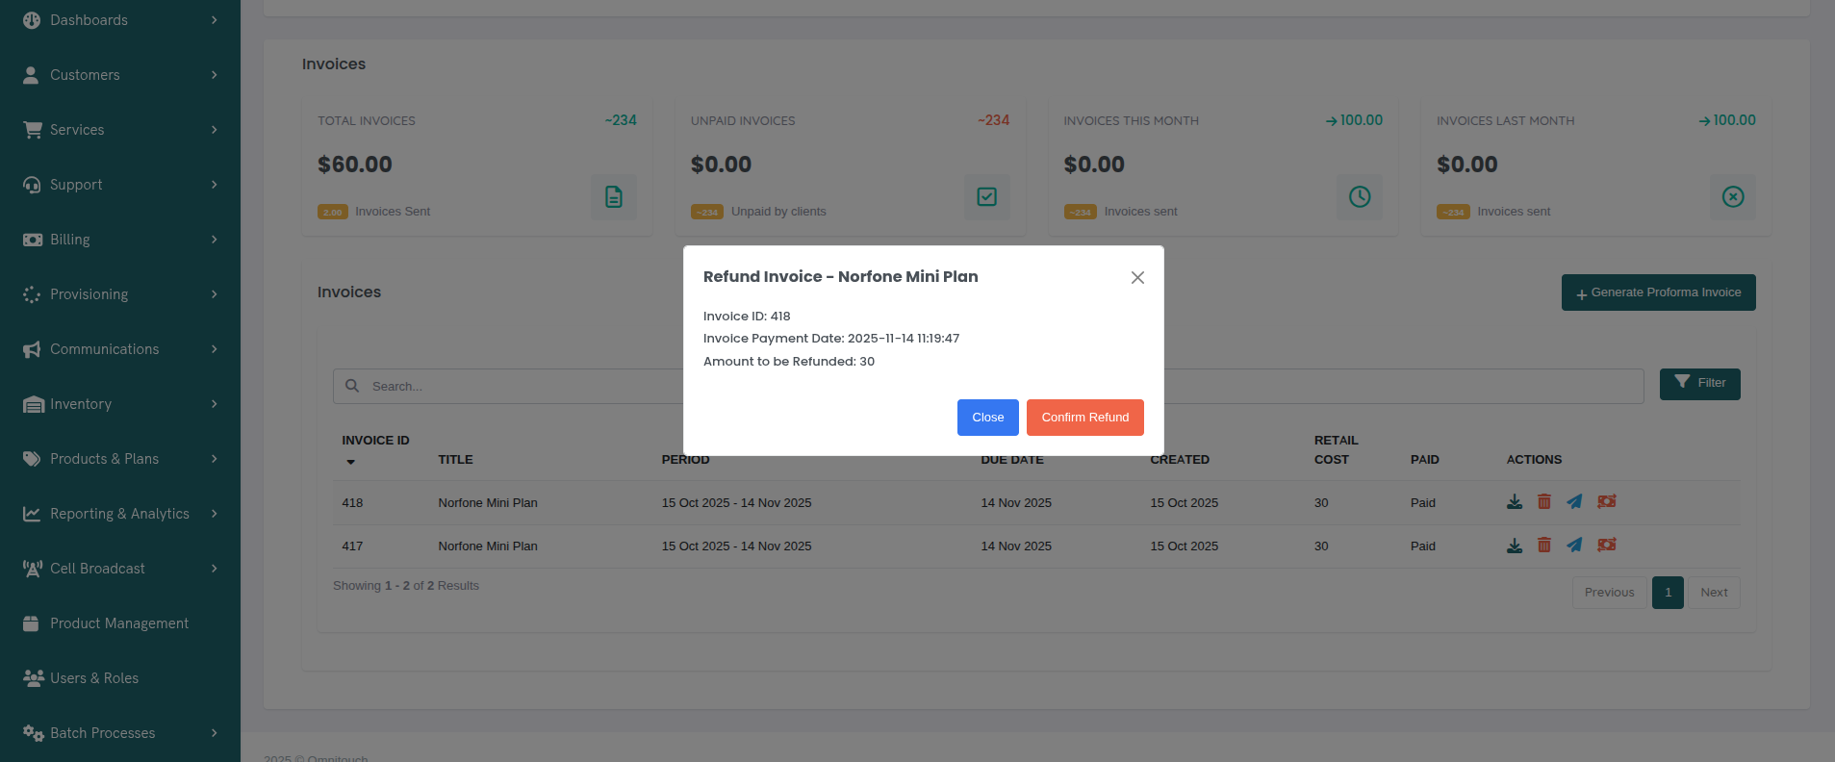Expand the Customers sidebar menu

120,75
